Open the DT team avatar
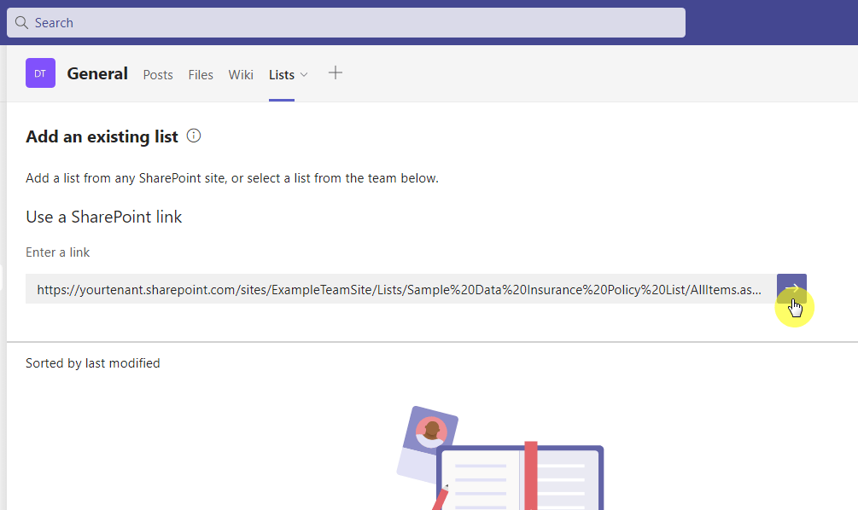Viewport: 858px width, 510px height. 40,72
